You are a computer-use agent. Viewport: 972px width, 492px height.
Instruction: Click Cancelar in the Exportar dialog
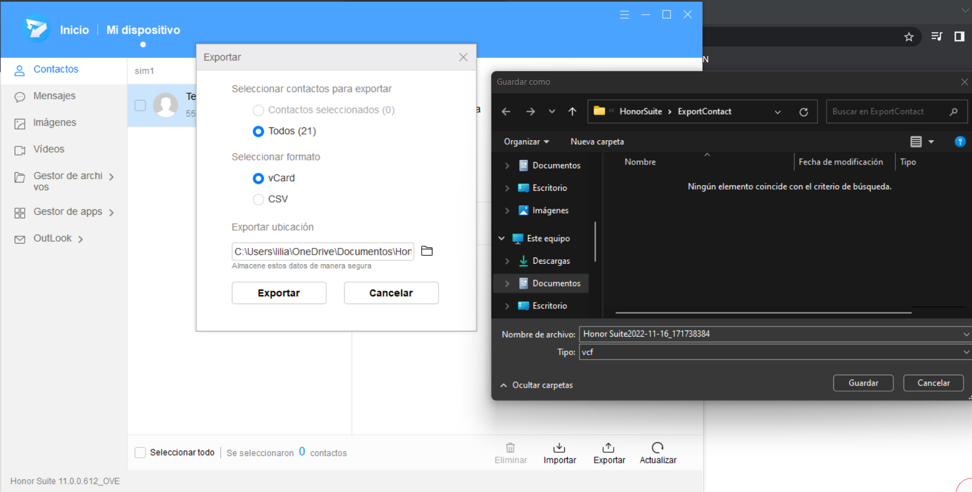[x=391, y=293]
